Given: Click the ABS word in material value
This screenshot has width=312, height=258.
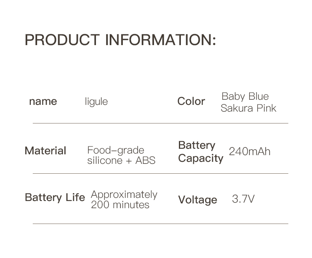Looking at the screenshot, I should [x=145, y=160].
